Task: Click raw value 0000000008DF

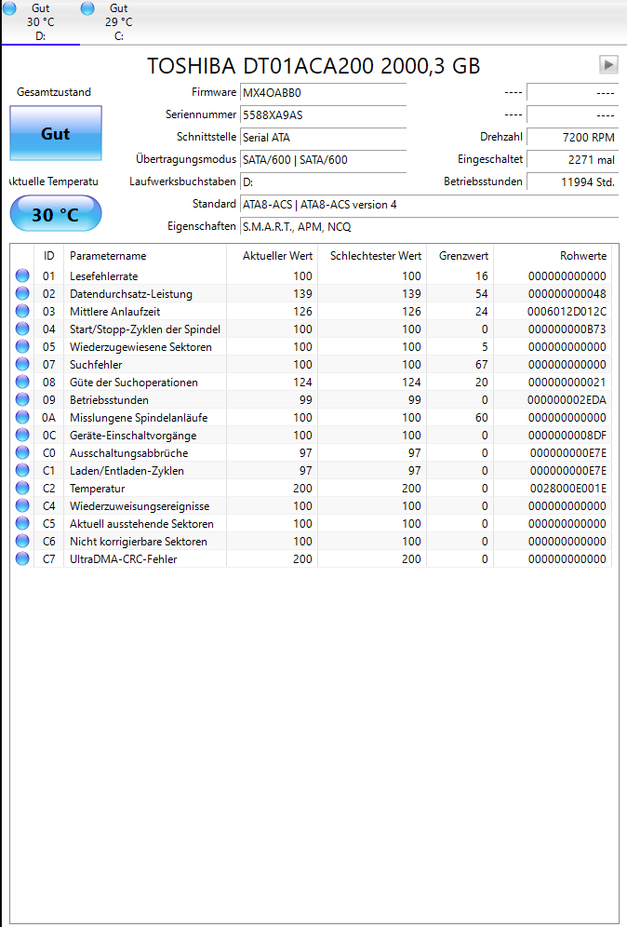Action: pos(567,436)
